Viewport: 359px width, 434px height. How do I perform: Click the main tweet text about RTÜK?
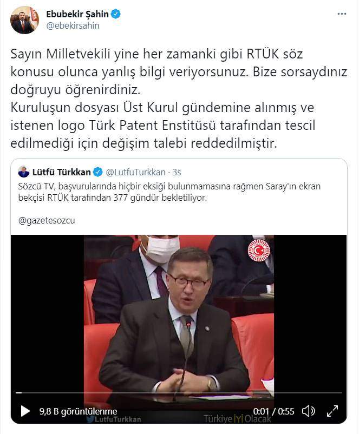[x=179, y=98]
